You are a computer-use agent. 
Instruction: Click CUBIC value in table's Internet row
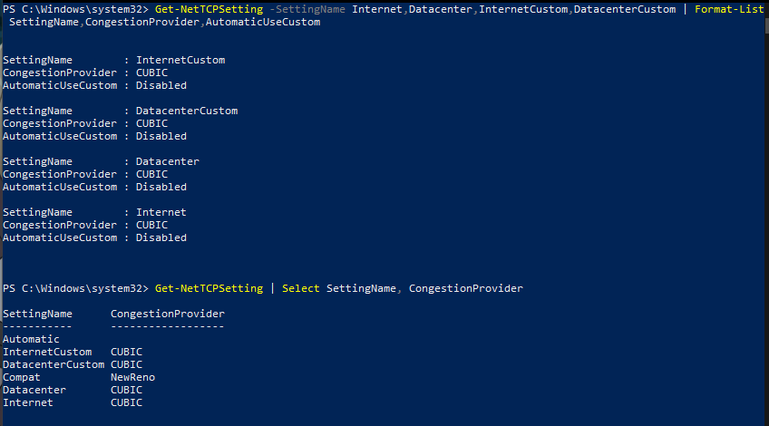click(x=127, y=402)
